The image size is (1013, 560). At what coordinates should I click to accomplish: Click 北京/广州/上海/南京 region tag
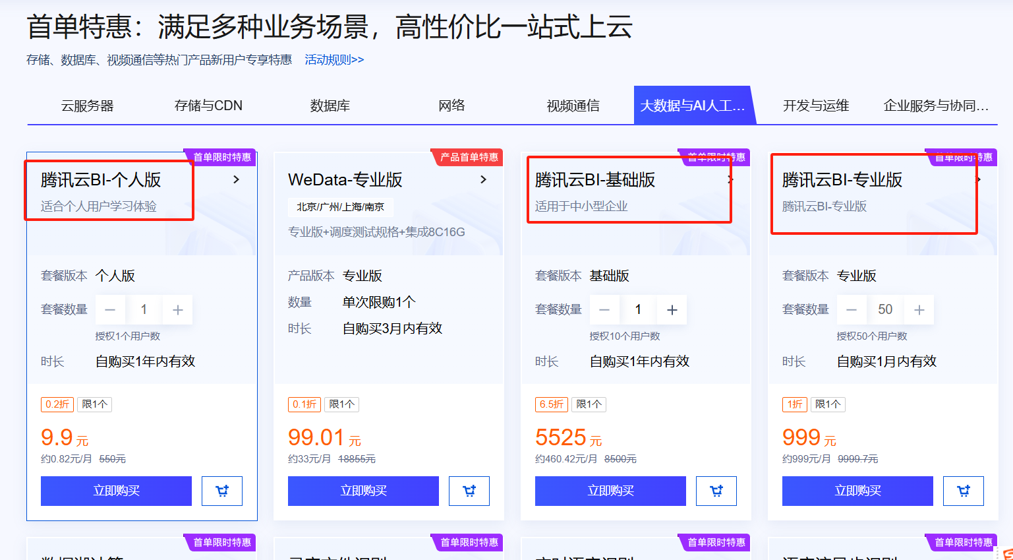(341, 207)
